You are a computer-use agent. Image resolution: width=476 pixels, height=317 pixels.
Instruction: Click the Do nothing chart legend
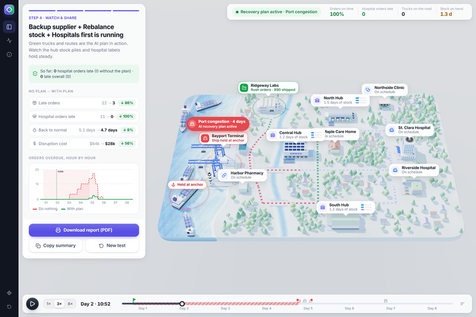[x=45, y=209]
